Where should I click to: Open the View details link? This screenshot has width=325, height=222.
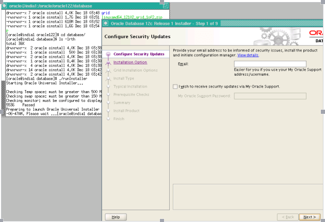tap(248, 55)
